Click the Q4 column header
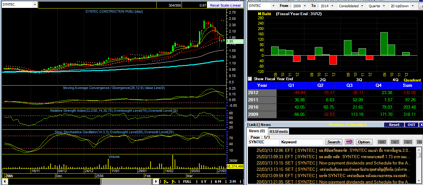Image resolution: width=423 pixels, height=185 pixels. pos(379,85)
